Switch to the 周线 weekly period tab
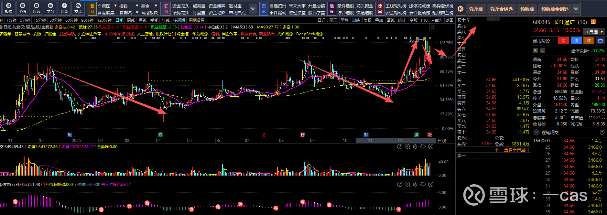Viewport: 607px width, 215px height. (131, 20)
